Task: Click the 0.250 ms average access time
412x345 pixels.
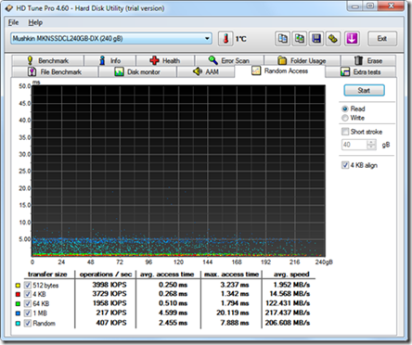Action: coord(173,285)
